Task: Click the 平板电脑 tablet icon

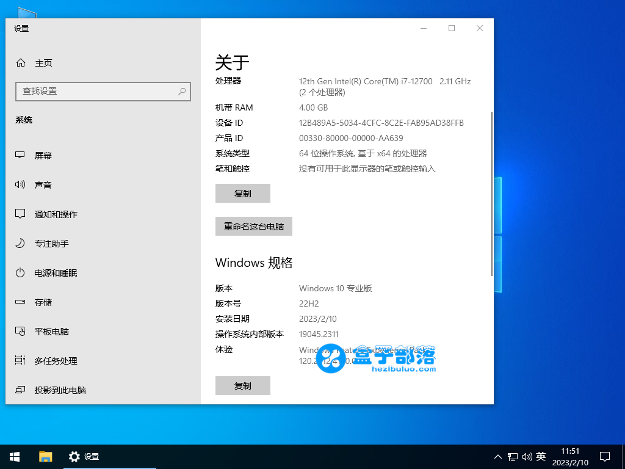Action: pos(20,331)
